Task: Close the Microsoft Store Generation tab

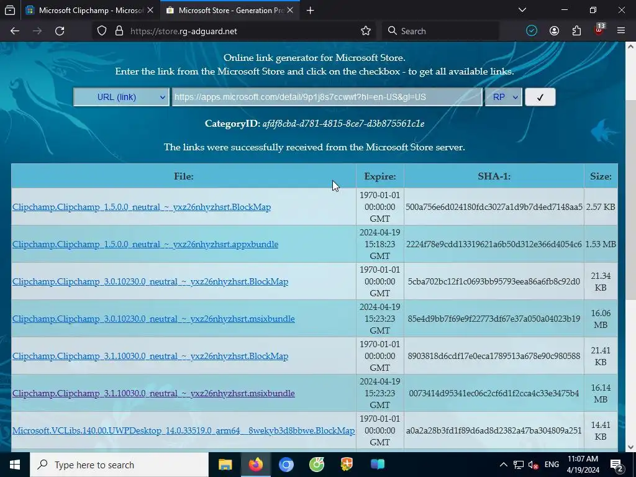Action: tap(290, 11)
